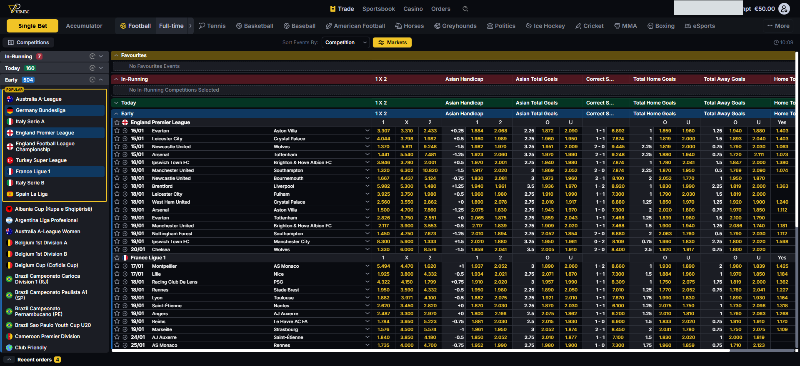Viewport: 800px width, 366px height.
Task: Select the Germany Bundesliga flag icon
Action: pos(10,110)
